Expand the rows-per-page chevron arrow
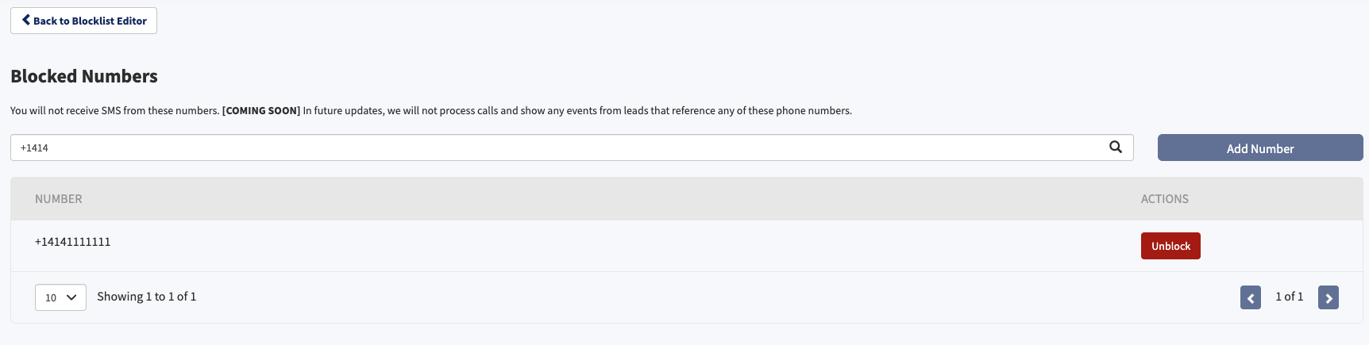The width and height of the screenshot is (1369, 345). 71,297
